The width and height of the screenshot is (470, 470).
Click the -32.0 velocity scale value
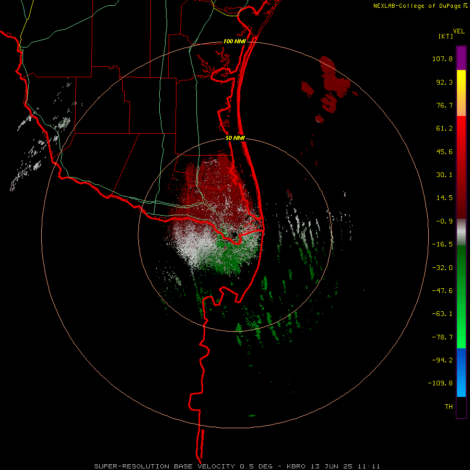[442, 268]
